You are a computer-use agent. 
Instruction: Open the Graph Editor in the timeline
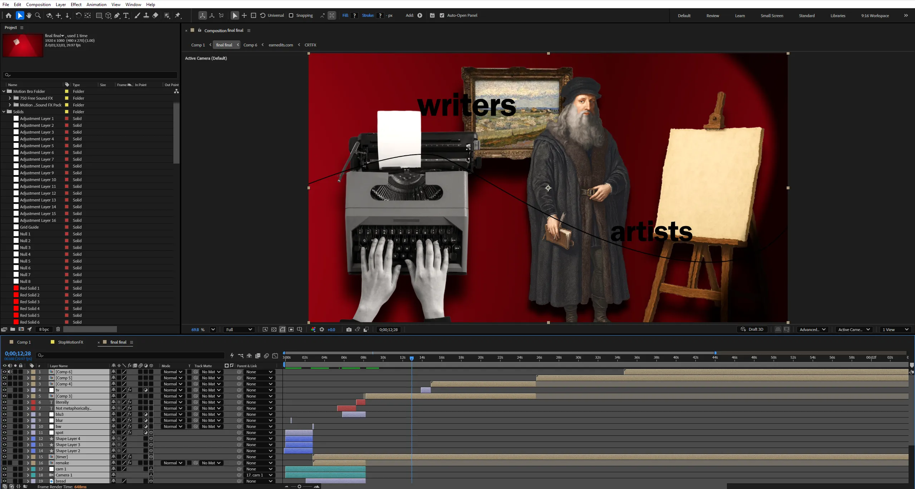pos(275,355)
